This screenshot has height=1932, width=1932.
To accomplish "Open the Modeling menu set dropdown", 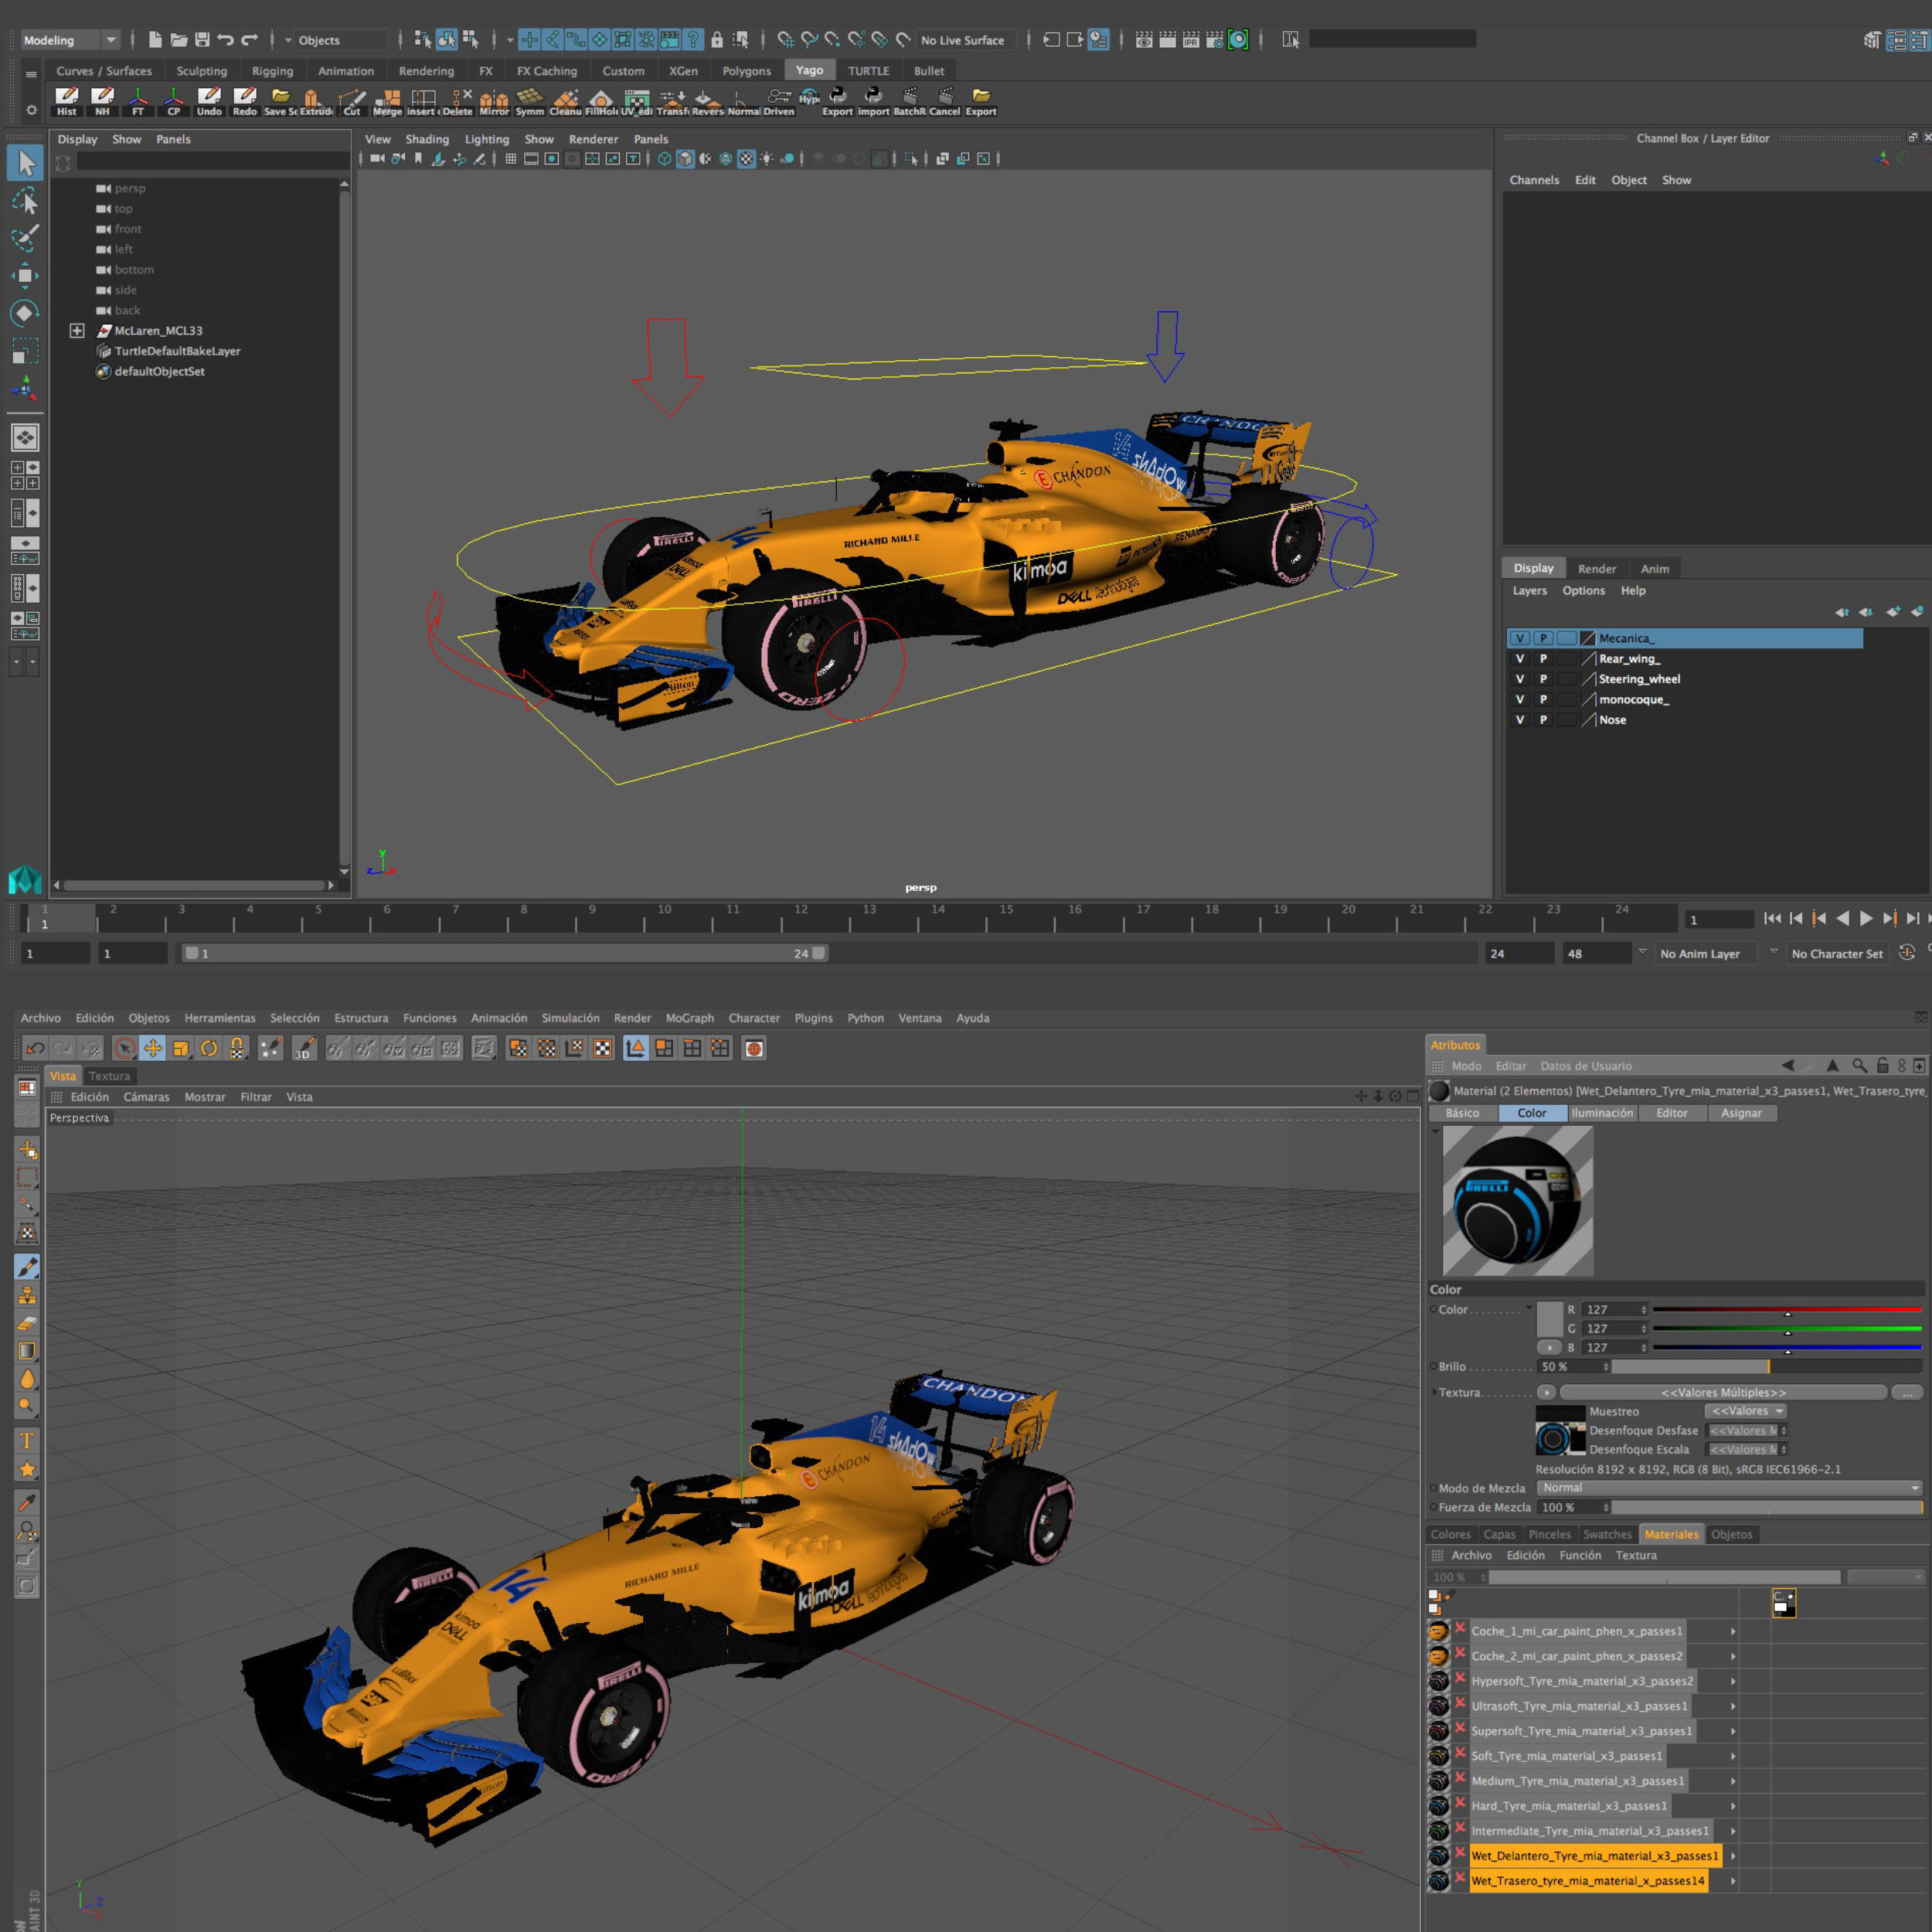I will pyautogui.click(x=70, y=40).
